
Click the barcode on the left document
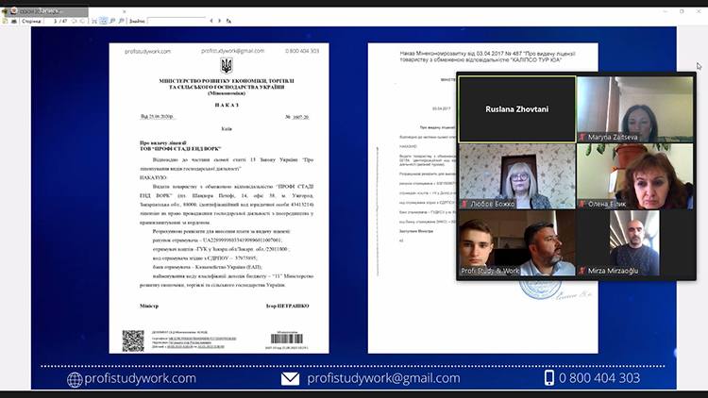tap(287, 339)
